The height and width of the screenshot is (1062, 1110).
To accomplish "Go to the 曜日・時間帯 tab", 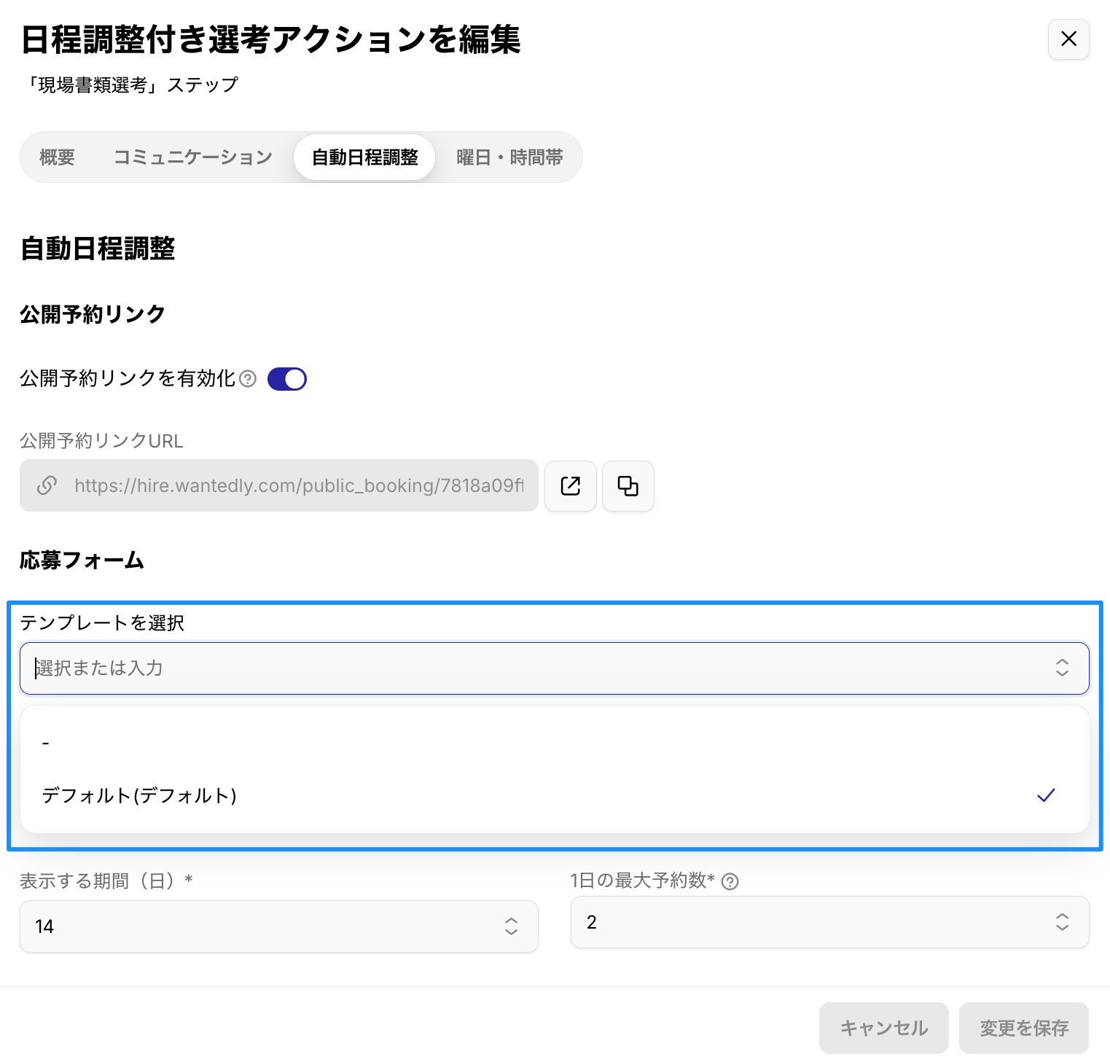I will [509, 157].
